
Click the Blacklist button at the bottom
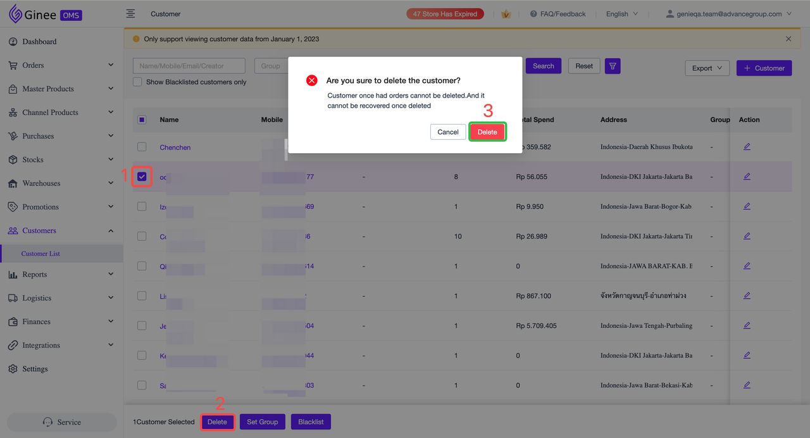pos(311,422)
